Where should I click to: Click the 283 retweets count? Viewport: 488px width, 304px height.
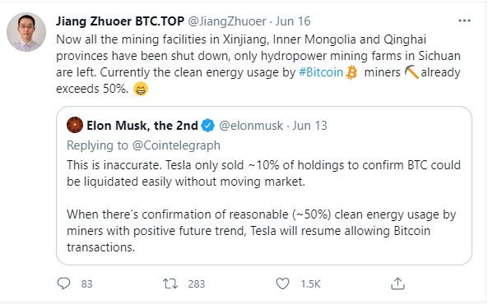point(197,283)
